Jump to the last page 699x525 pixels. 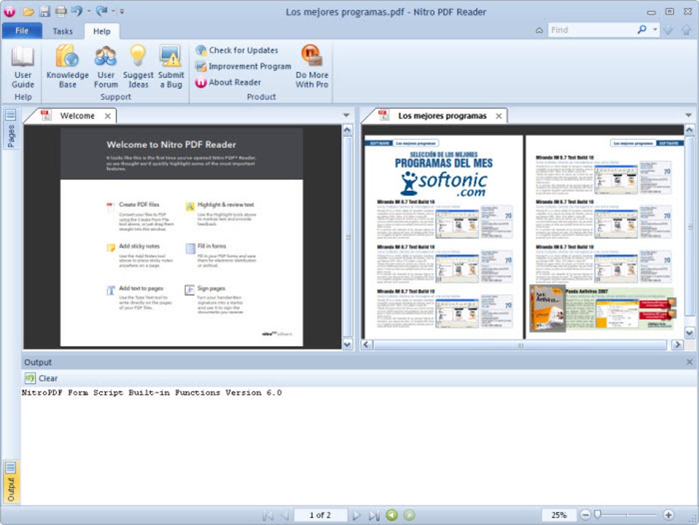click(x=373, y=515)
